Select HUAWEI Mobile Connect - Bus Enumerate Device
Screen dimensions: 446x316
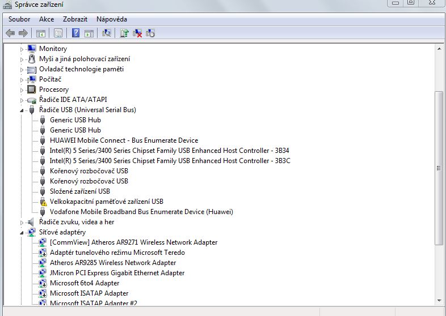124,140
